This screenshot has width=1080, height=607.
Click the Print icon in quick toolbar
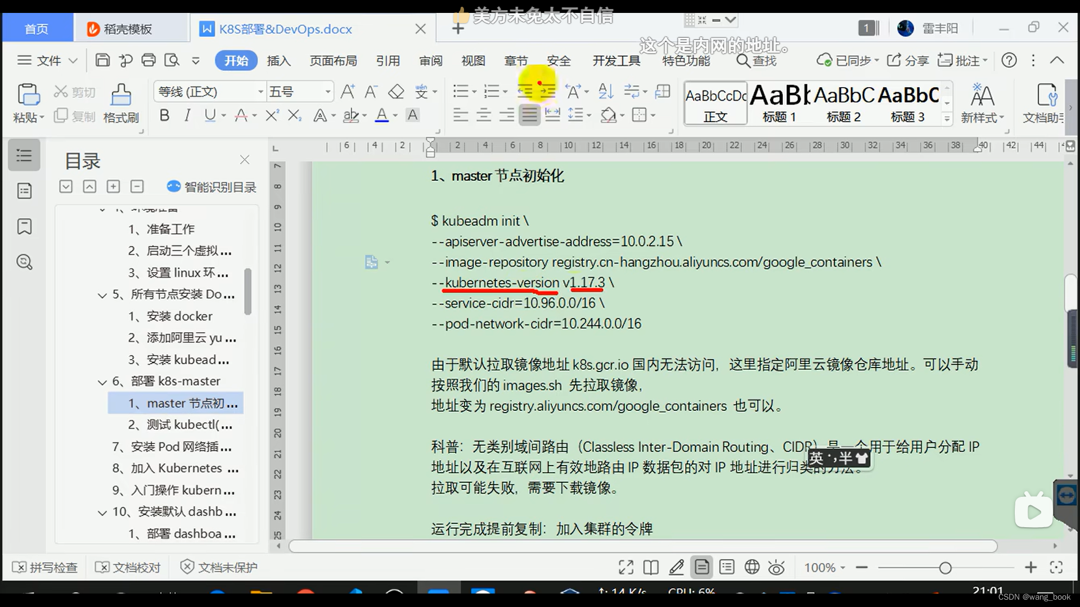[x=148, y=60]
